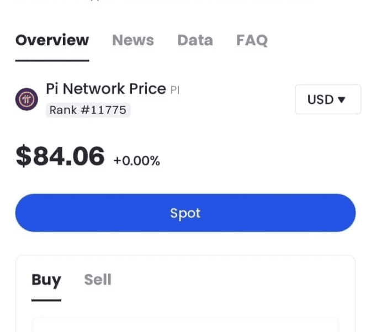This screenshot has height=332, width=371.
Task: Click the blue Spot button
Action: [x=185, y=213]
